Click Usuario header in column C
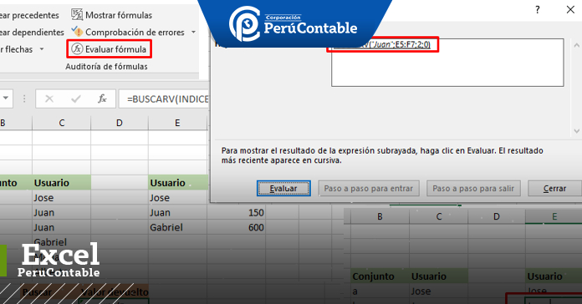 (x=61, y=183)
